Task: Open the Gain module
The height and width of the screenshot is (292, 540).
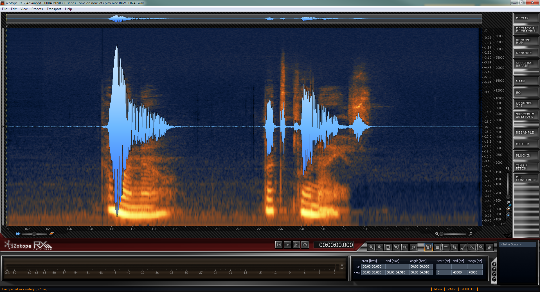Action: [x=526, y=81]
